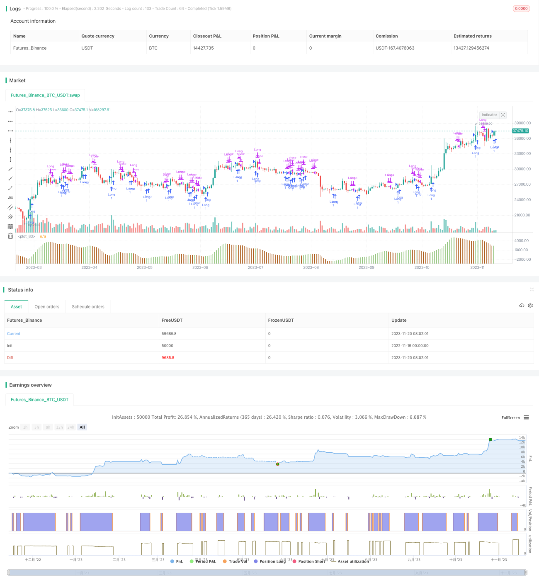Click the cloud download icon
Image resolution: width=539 pixels, height=585 pixels.
(x=522, y=306)
